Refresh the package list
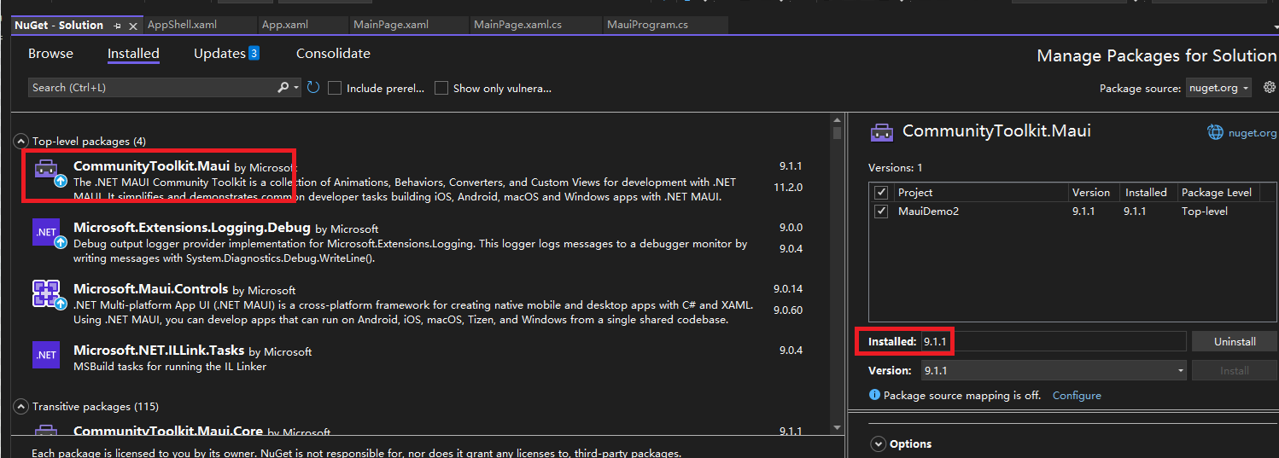The height and width of the screenshot is (458, 1279). point(313,88)
